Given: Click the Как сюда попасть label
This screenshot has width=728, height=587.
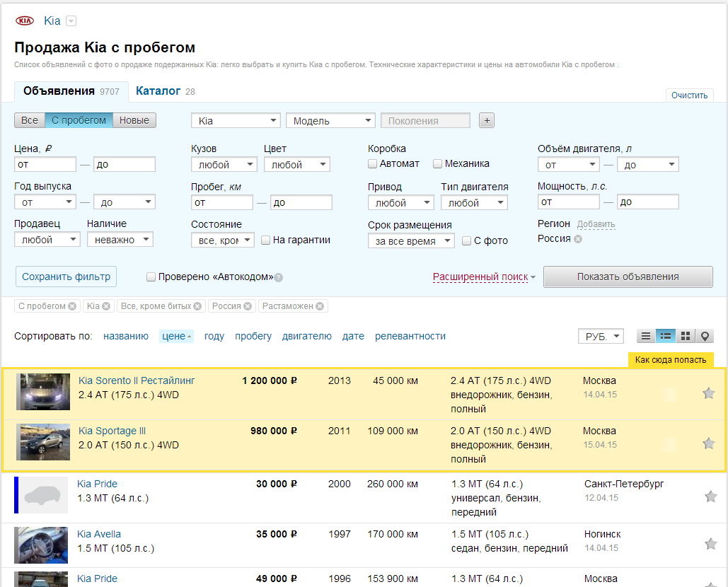Looking at the screenshot, I should pos(671,359).
